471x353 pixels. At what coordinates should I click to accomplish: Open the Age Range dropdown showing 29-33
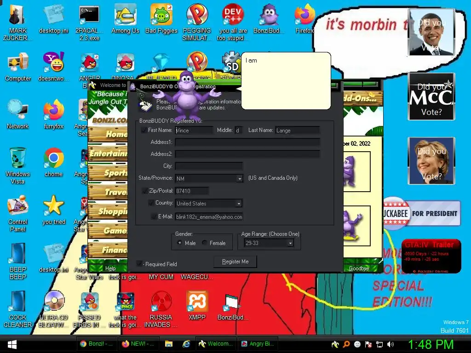point(290,243)
